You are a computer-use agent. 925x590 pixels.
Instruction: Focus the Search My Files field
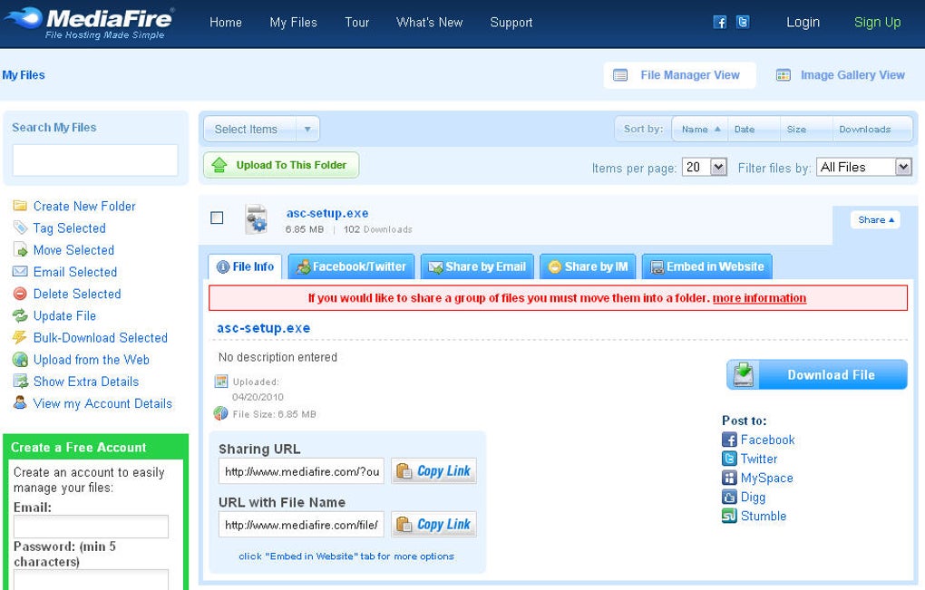coord(95,160)
